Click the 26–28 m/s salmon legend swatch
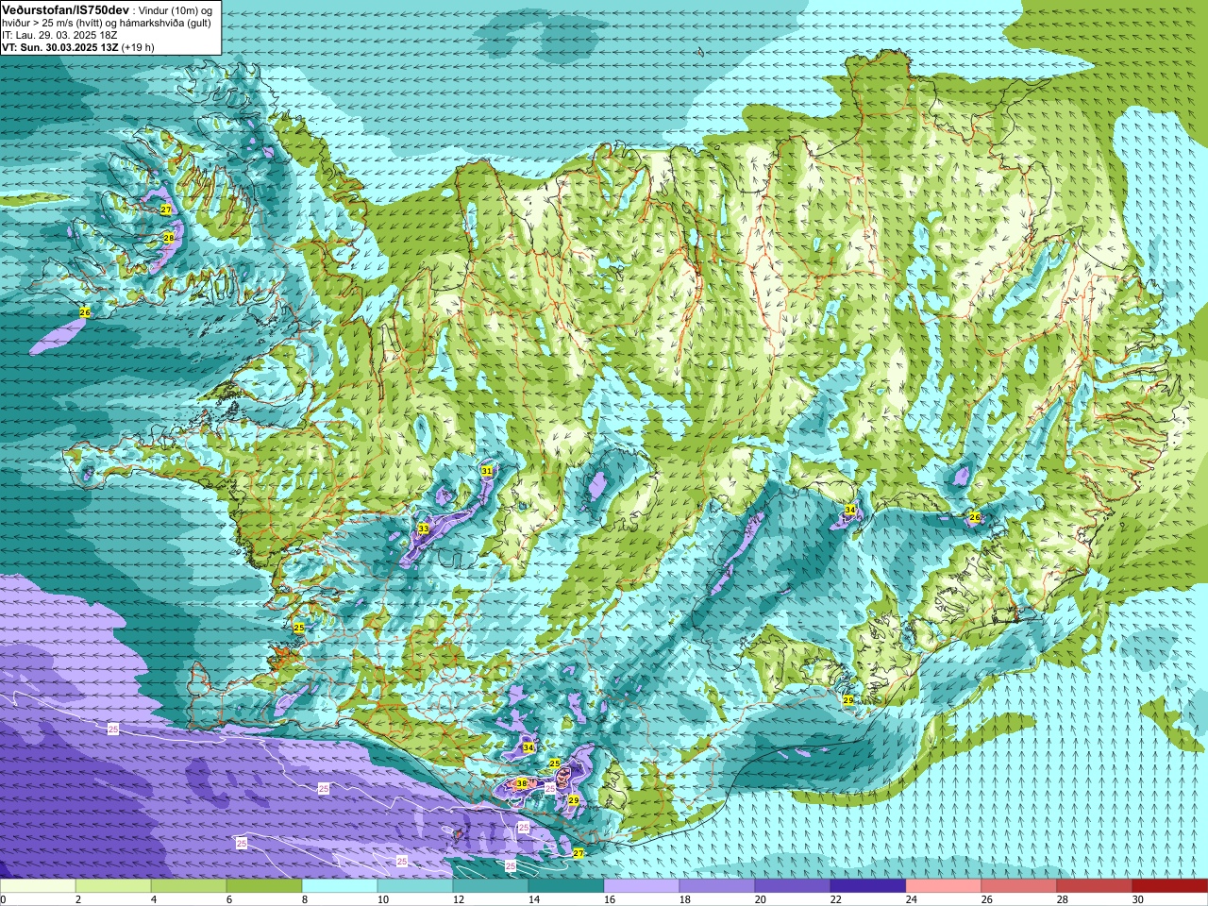 click(x=1019, y=886)
